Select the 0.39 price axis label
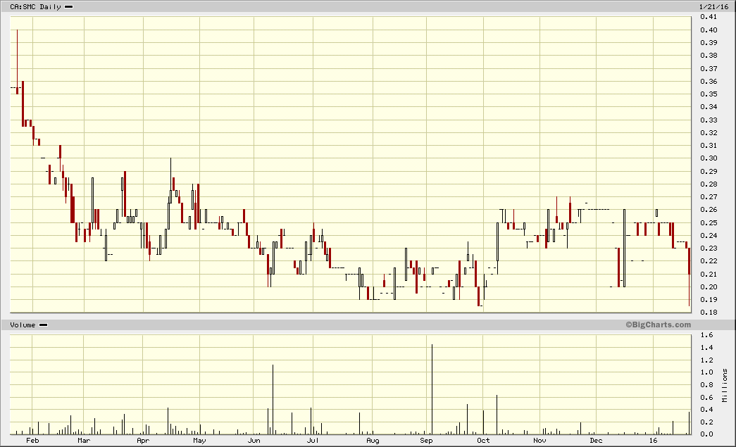Image resolution: width=736 pixels, height=447 pixels. 709,43
